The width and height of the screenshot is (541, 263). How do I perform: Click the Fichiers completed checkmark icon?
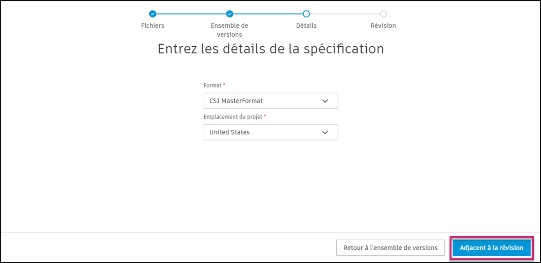pyautogui.click(x=152, y=14)
